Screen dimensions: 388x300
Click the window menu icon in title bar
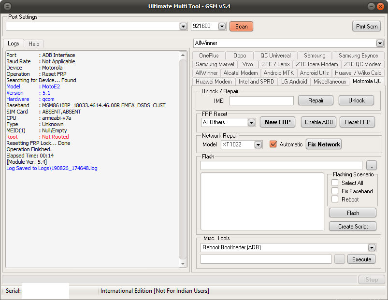pos(7,6)
